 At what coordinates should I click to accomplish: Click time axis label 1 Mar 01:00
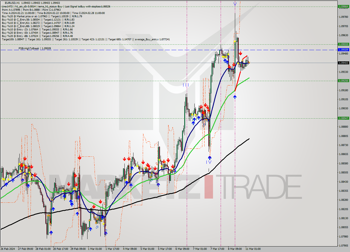pyautogui.click(x=95, y=249)
